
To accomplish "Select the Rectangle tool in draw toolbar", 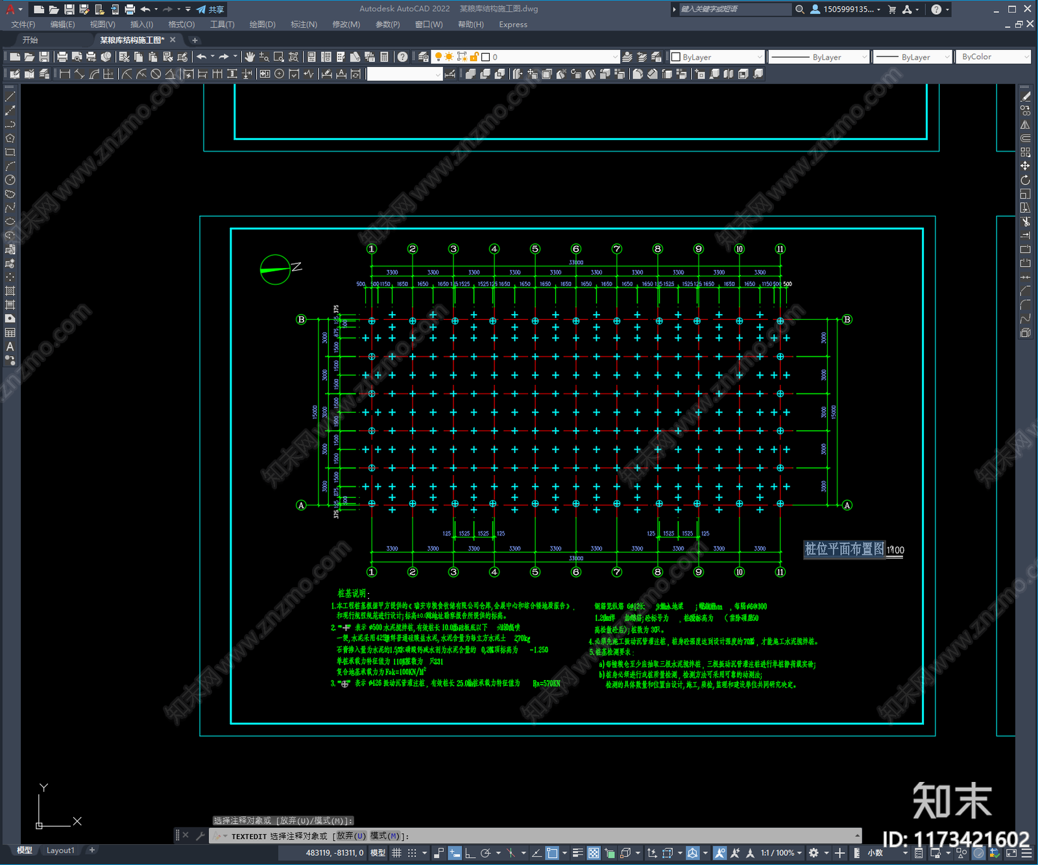I will coord(10,152).
